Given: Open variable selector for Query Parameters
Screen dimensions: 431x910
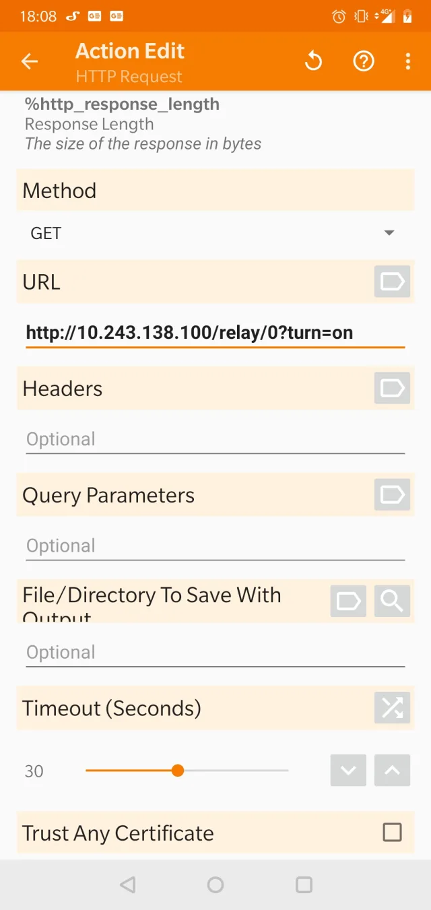Looking at the screenshot, I should (391, 495).
